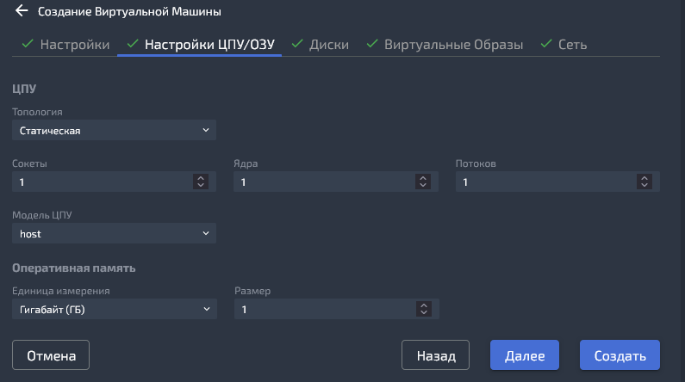This screenshot has height=382, width=685.
Task: Proceed with the Далее button
Action: pos(525,355)
